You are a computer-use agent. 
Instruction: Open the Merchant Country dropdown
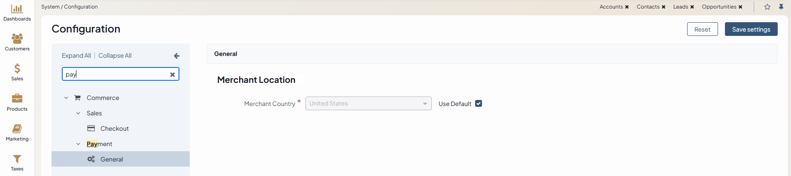[368, 103]
